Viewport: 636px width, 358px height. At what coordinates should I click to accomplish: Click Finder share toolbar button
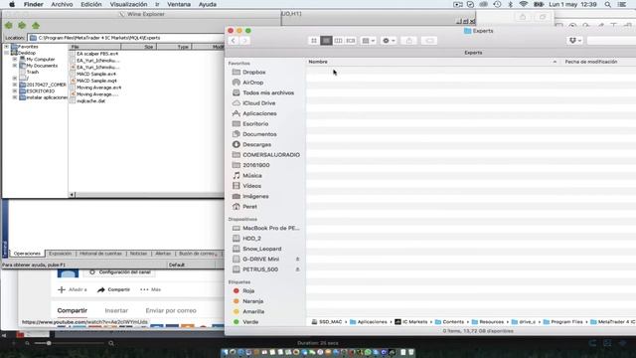(x=408, y=41)
